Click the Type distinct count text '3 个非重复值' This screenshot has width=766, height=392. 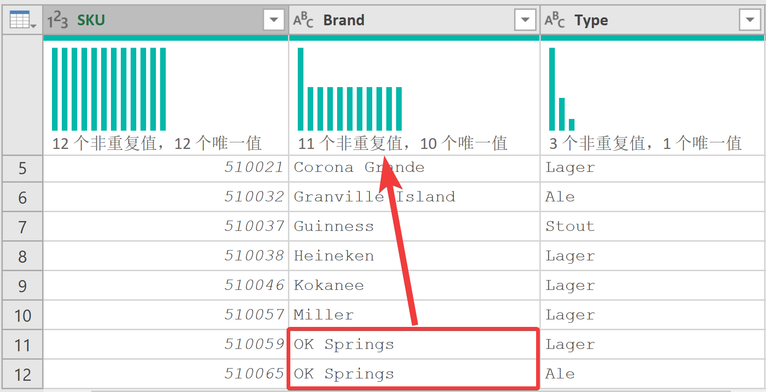click(x=597, y=143)
